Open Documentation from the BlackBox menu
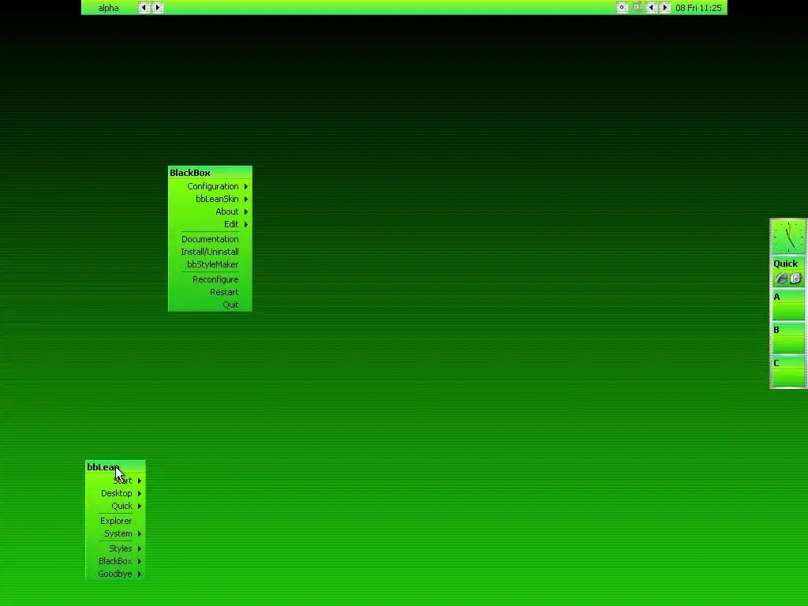 point(210,239)
